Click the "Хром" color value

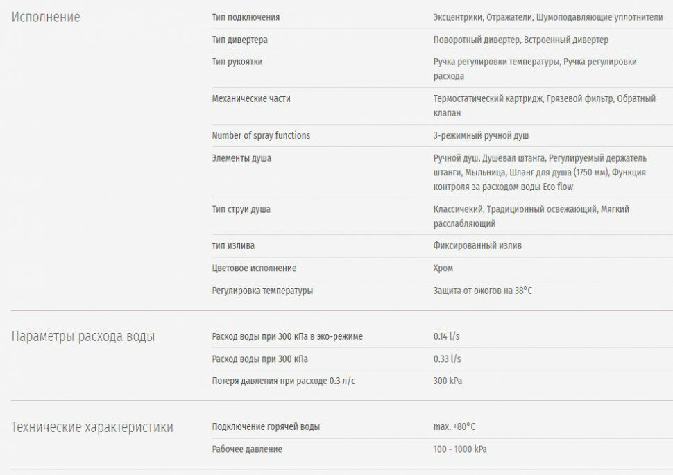tap(443, 268)
